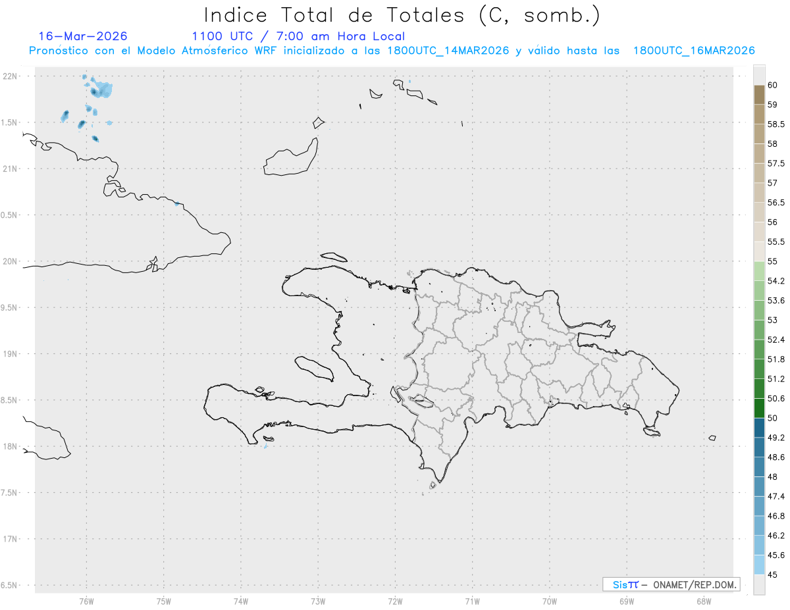Screen dimensions: 790x610
Task: Pick the dark blue swatch between 49.2 and 50
Action: pyautogui.click(x=759, y=428)
